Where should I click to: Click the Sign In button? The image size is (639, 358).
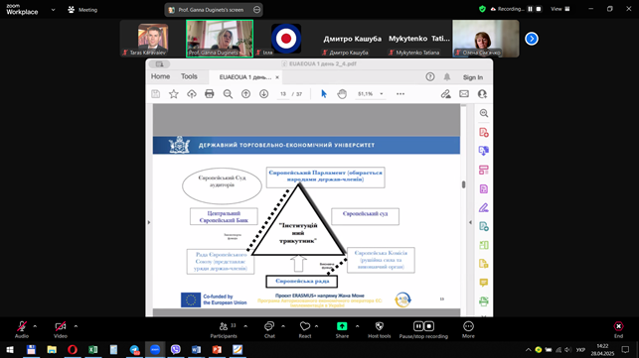pos(473,77)
